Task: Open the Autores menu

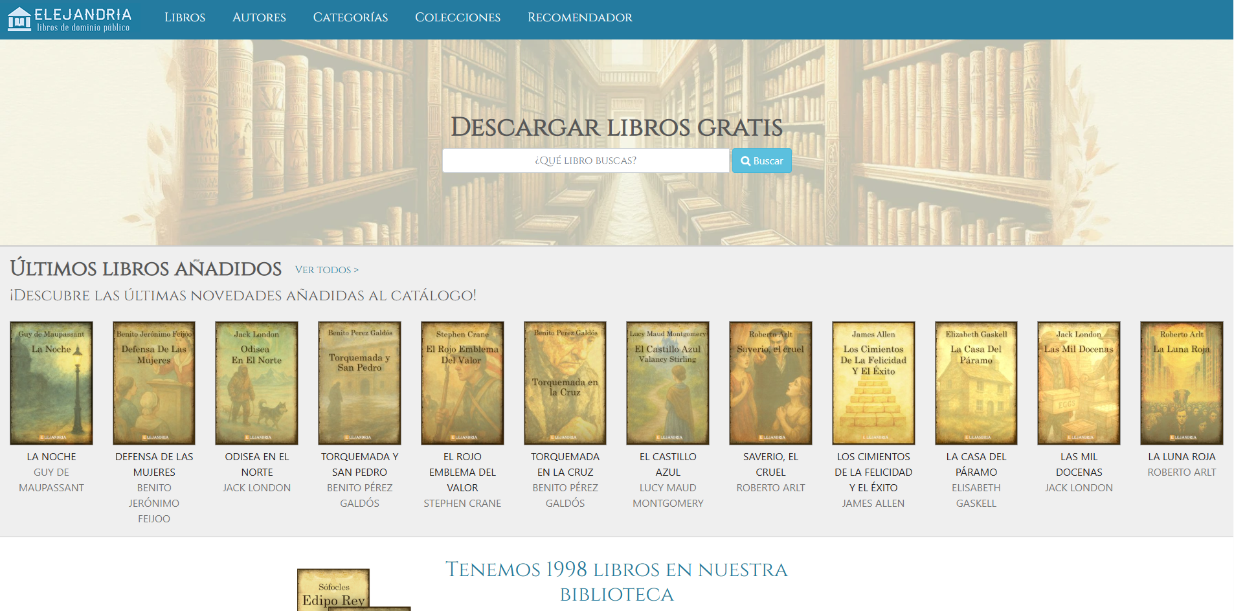Action: [x=259, y=17]
